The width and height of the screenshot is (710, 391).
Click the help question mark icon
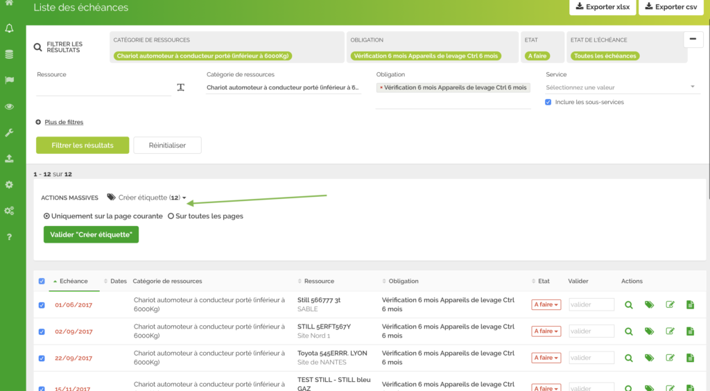[9, 237]
